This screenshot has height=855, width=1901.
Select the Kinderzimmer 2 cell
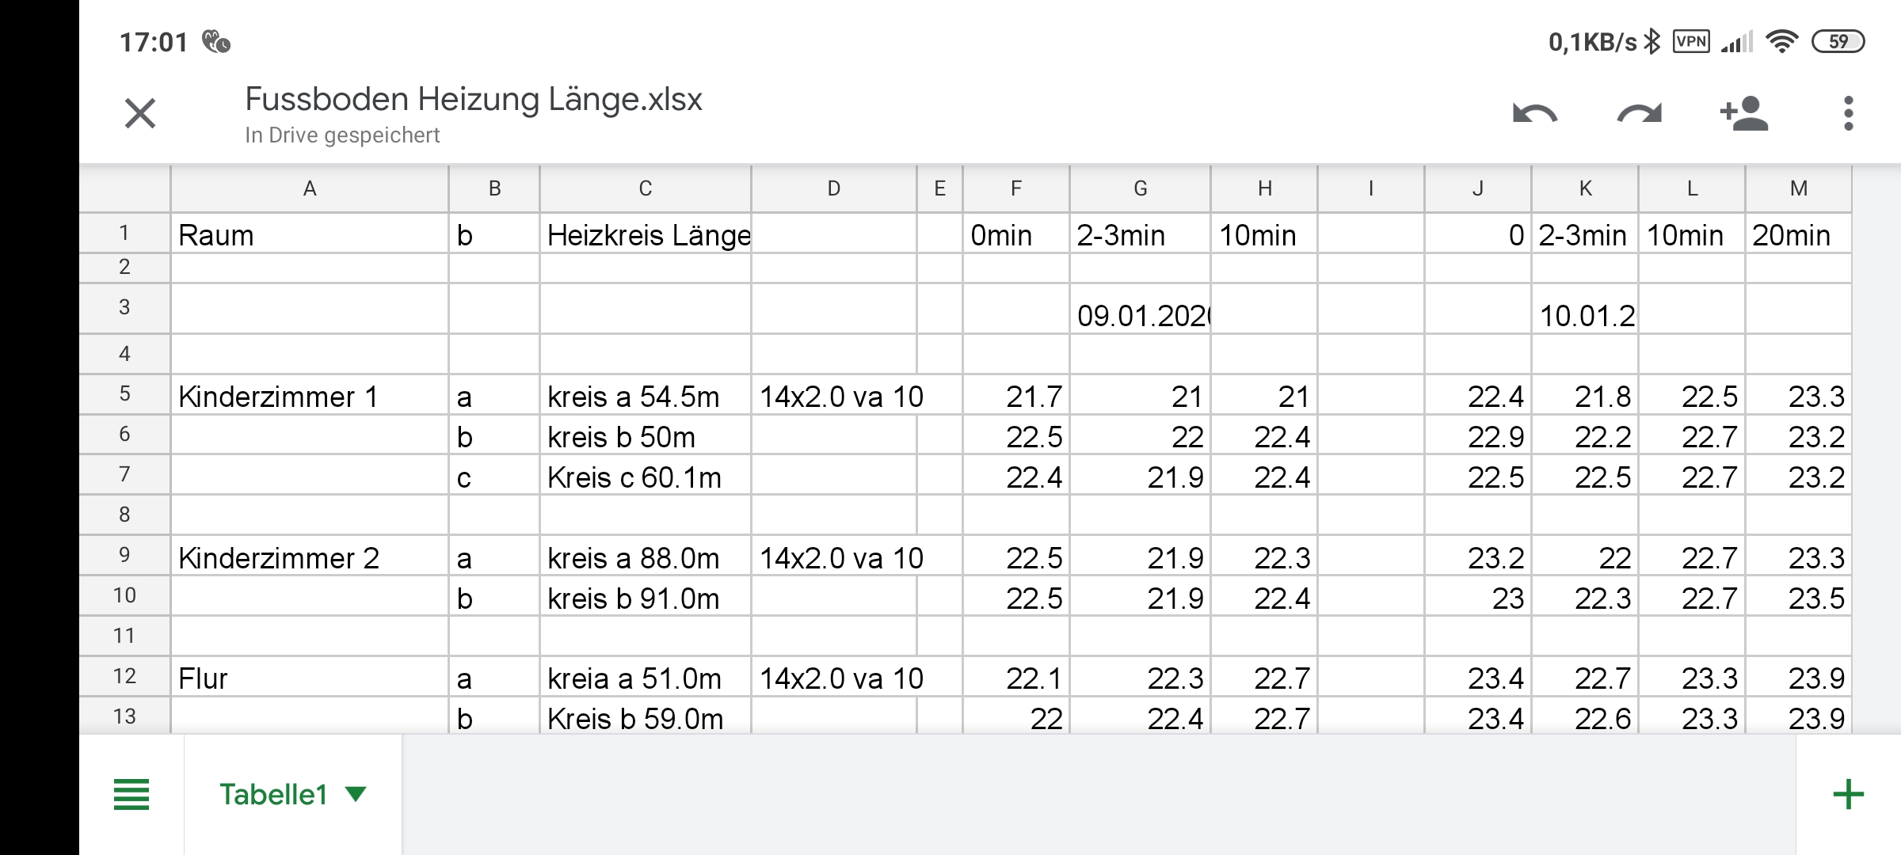point(310,556)
